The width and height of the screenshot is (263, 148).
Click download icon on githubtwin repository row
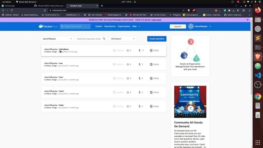click(x=139, y=50)
